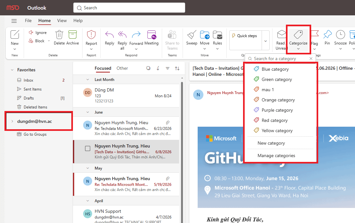Click the Block sender icon

pyautogui.click(x=31, y=41)
